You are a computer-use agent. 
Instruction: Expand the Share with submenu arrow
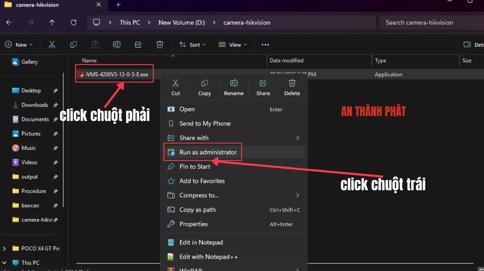[x=298, y=138]
